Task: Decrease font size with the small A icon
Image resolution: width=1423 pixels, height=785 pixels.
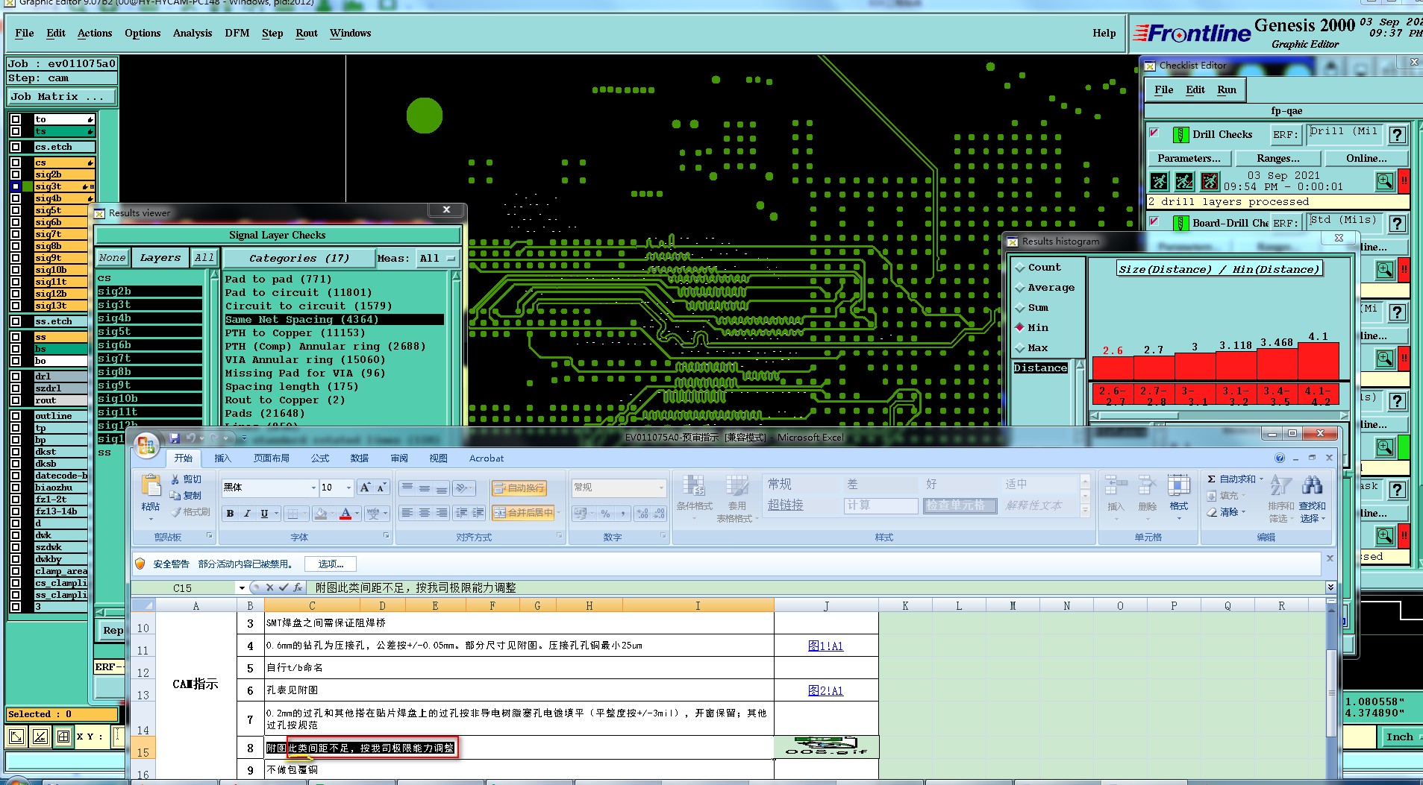Action: click(x=381, y=488)
